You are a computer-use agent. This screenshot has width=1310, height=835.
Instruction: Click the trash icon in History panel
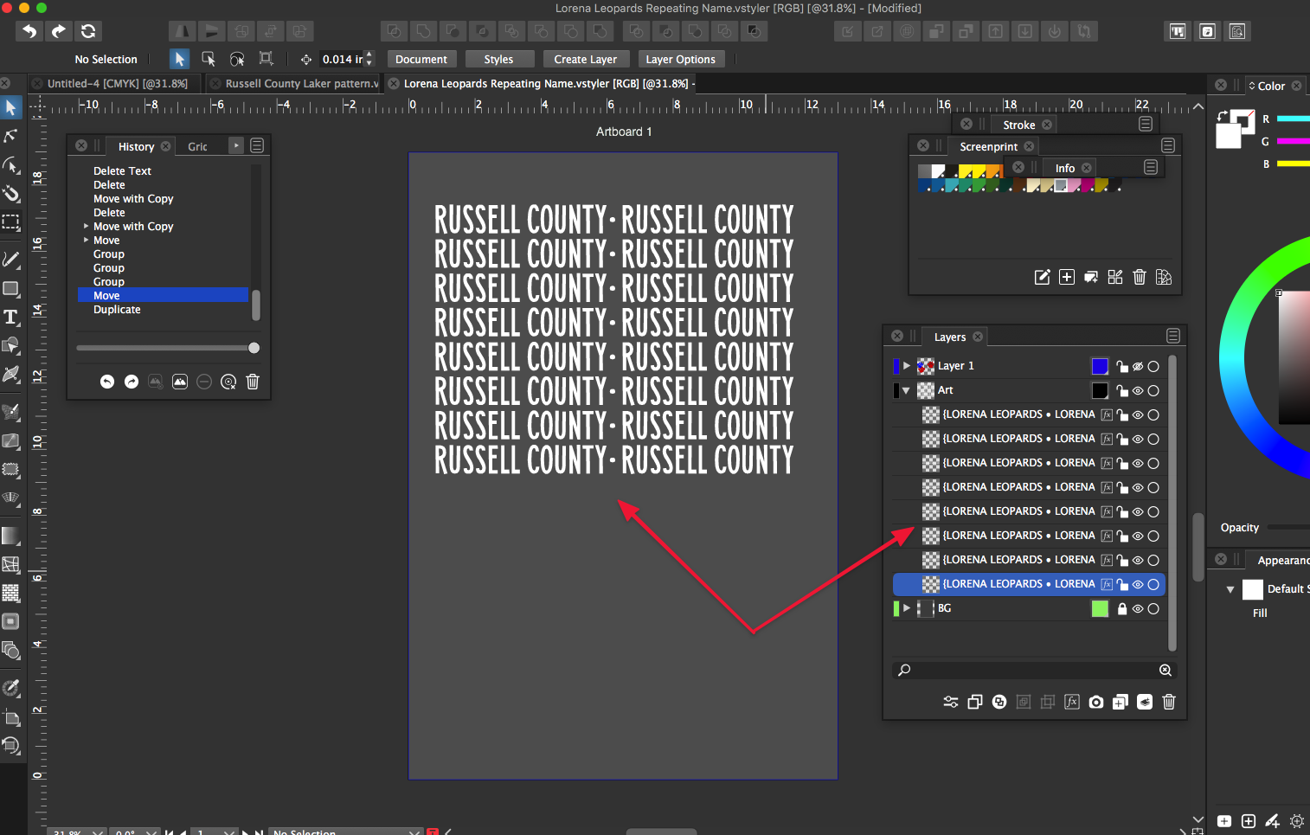[x=253, y=382]
